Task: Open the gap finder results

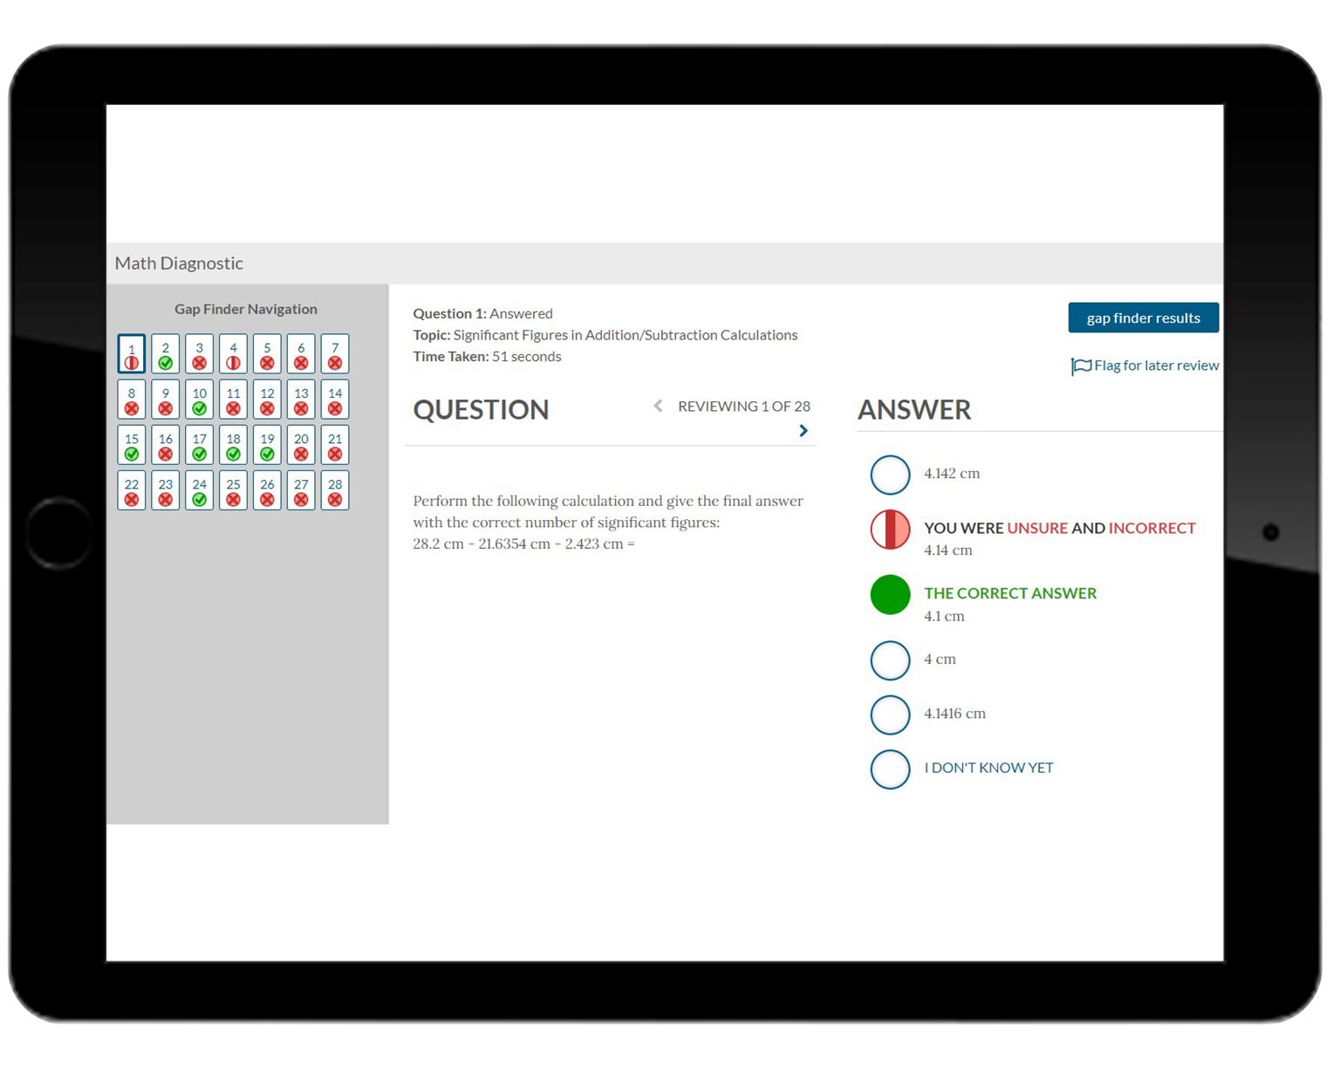Action: (x=1143, y=318)
